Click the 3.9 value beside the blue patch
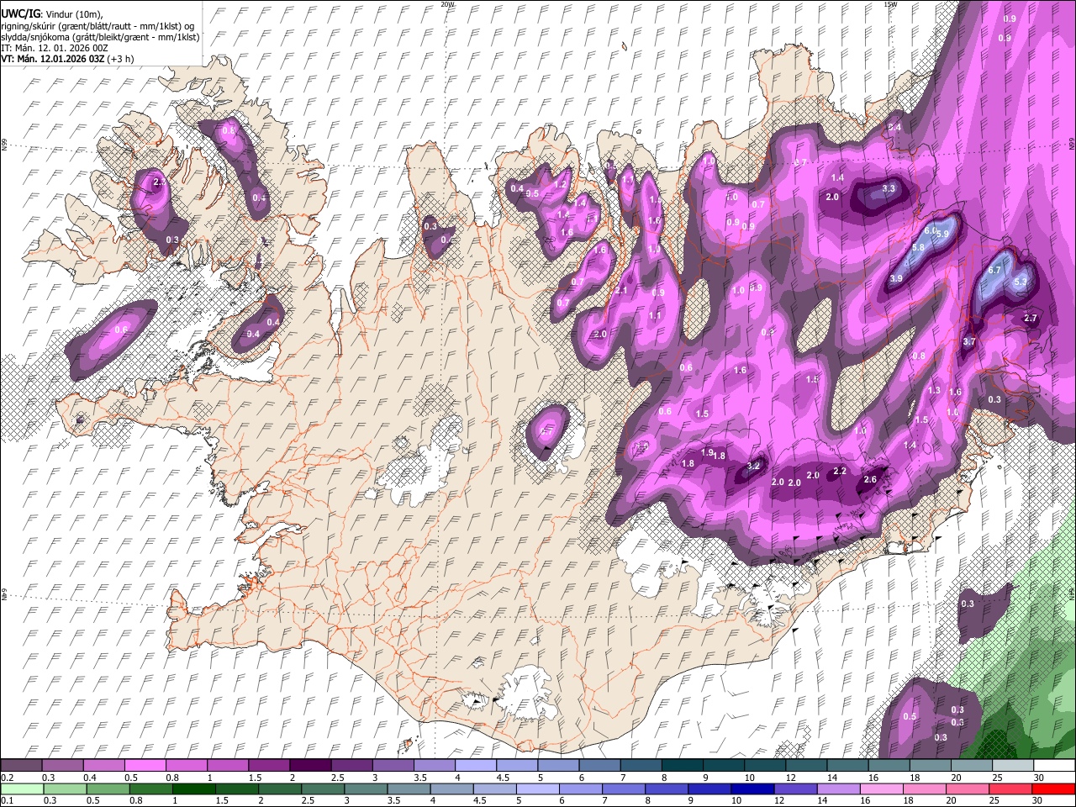Screen dimensions: 1076x807 point(896,279)
